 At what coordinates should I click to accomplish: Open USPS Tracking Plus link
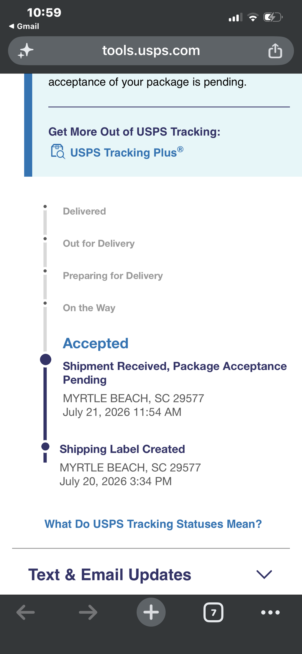pyautogui.click(x=127, y=152)
